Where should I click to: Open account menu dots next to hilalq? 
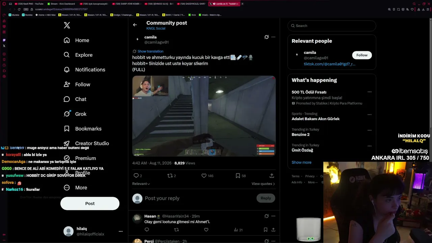click(x=120, y=231)
